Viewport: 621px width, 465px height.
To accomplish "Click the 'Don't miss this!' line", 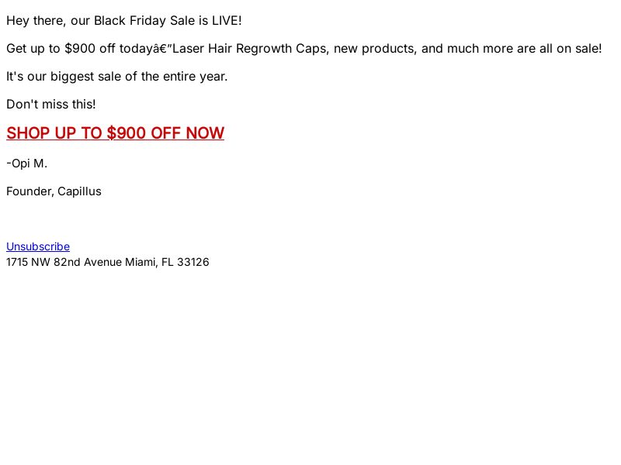I will pyautogui.click(x=51, y=105).
